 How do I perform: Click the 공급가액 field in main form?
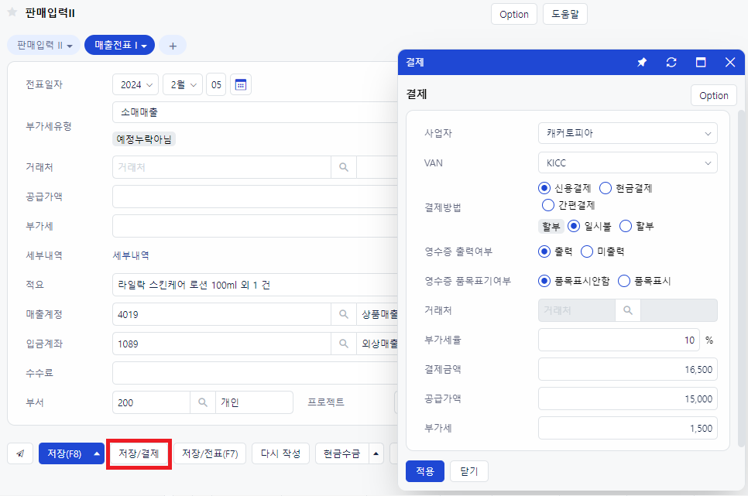[x=256, y=197]
